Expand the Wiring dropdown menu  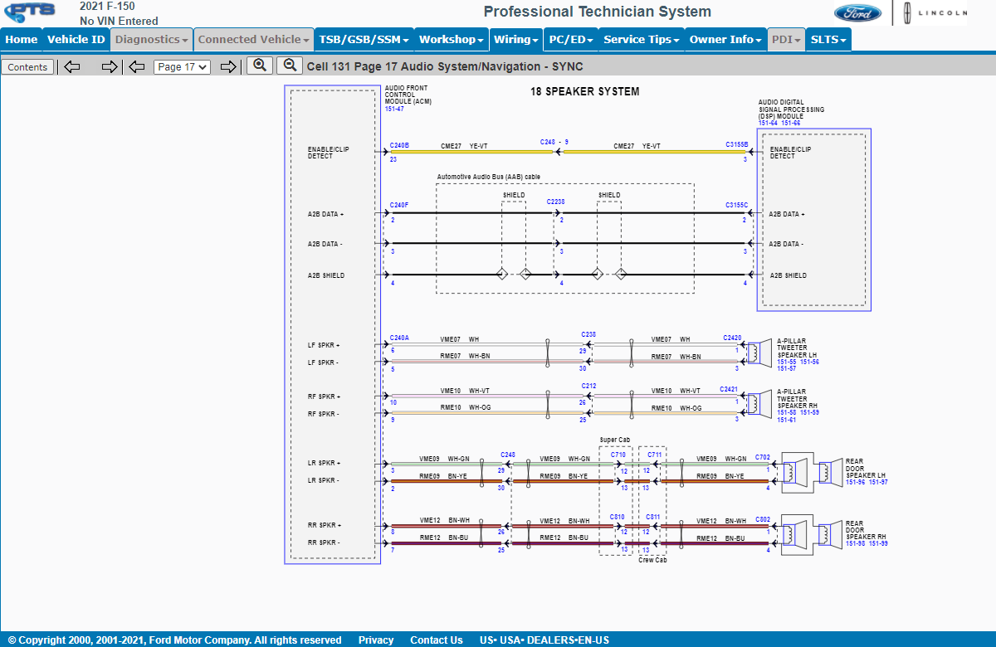pos(516,39)
